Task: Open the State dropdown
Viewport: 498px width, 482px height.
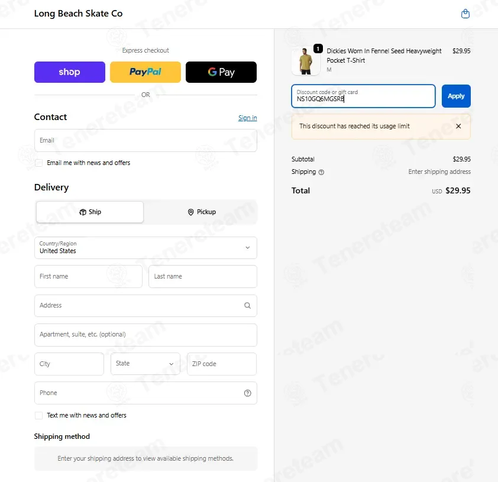Action: (x=145, y=364)
